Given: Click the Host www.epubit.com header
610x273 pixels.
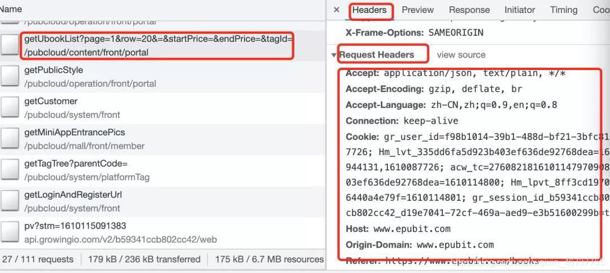Looking at the screenshot, I should [x=398, y=229].
